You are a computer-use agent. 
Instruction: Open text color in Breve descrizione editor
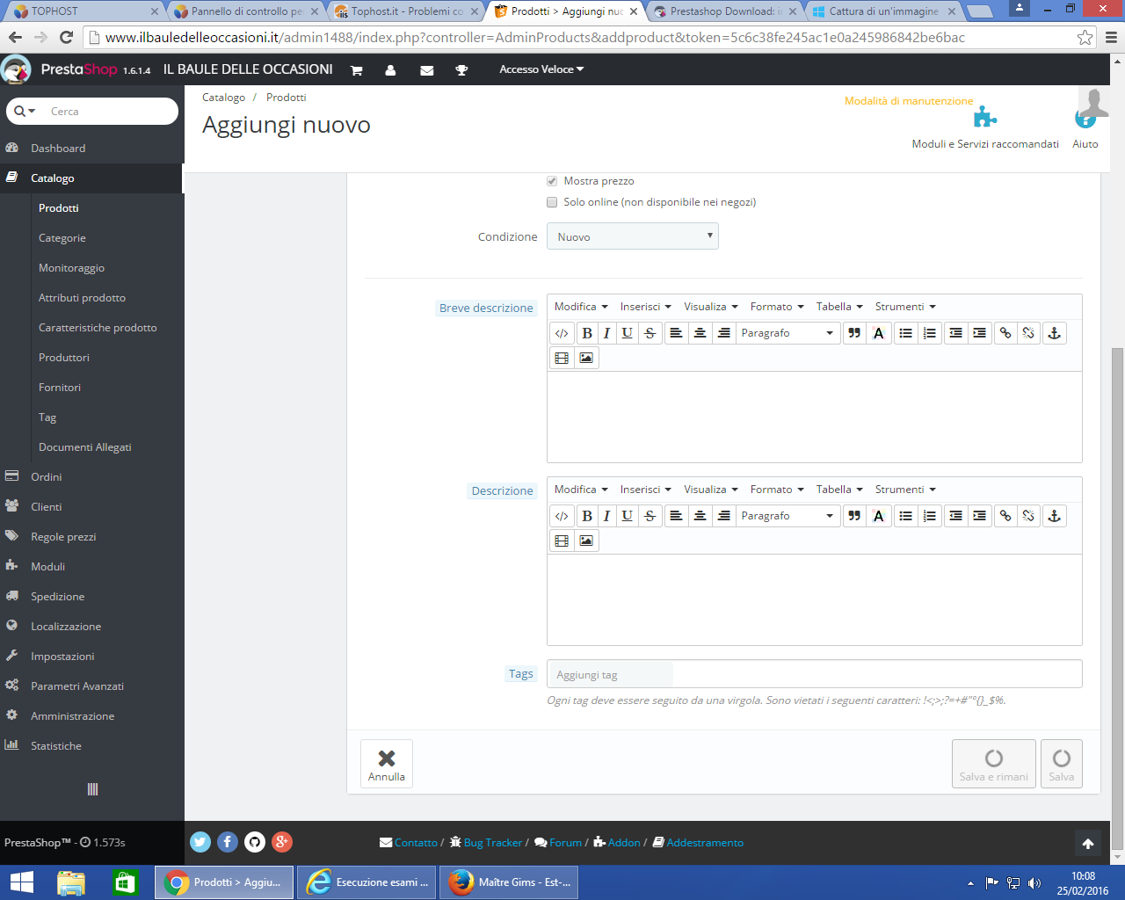(879, 333)
